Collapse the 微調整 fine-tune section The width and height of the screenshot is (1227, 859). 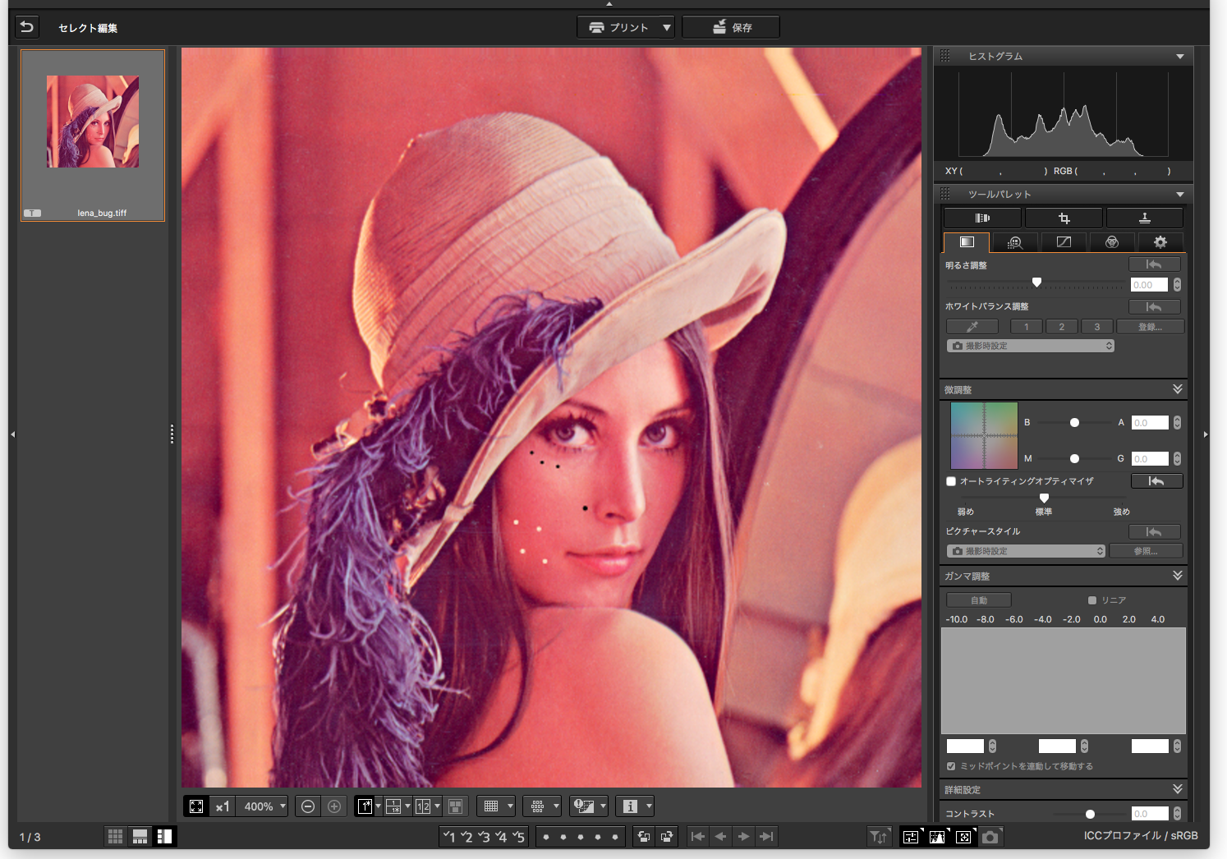pos(1178,389)
